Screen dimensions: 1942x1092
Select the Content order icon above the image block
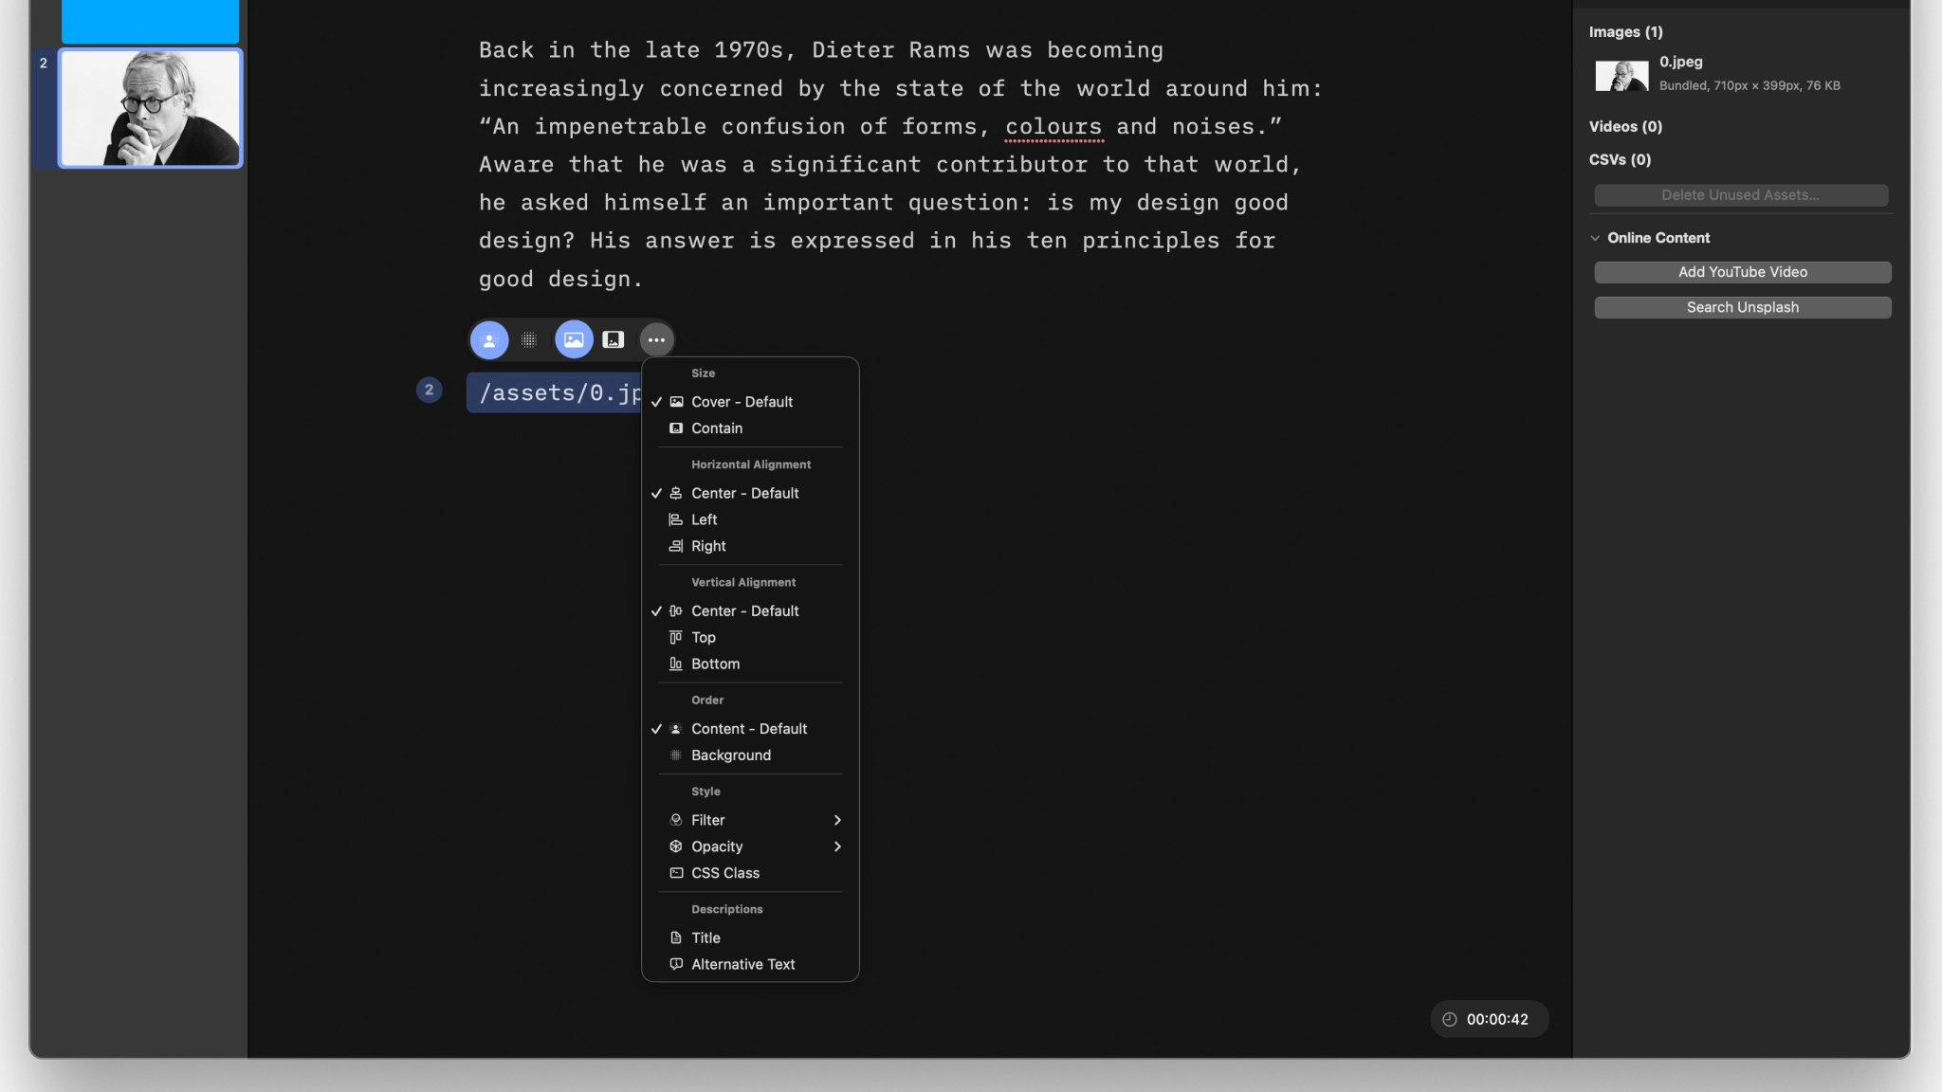point(488,338)
